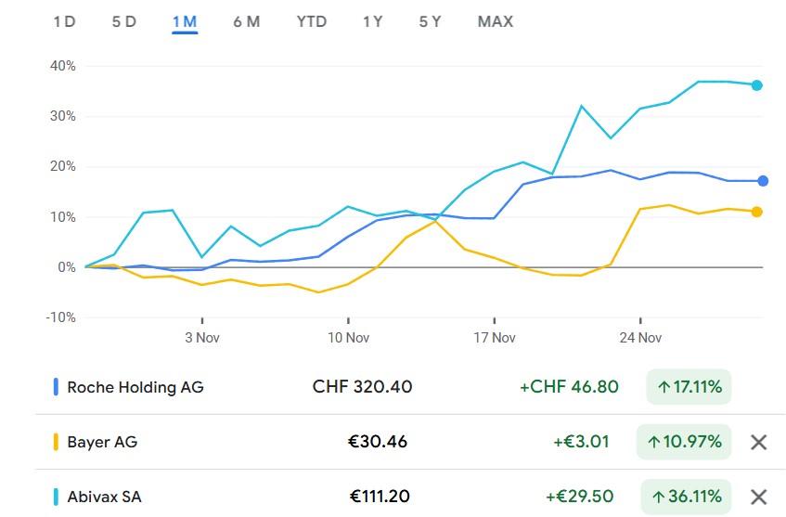Click the yellow Bayer AG color marker
Screen dimensions: 786x517
tap(57, 442)
